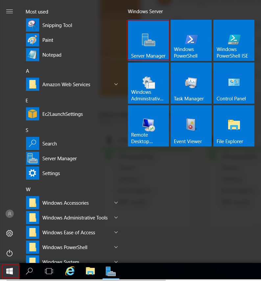The height and width of the screenshot is (281, 261).
Task: Open Ec2LaunchSettings app
Action: click(x=73, y=114)
